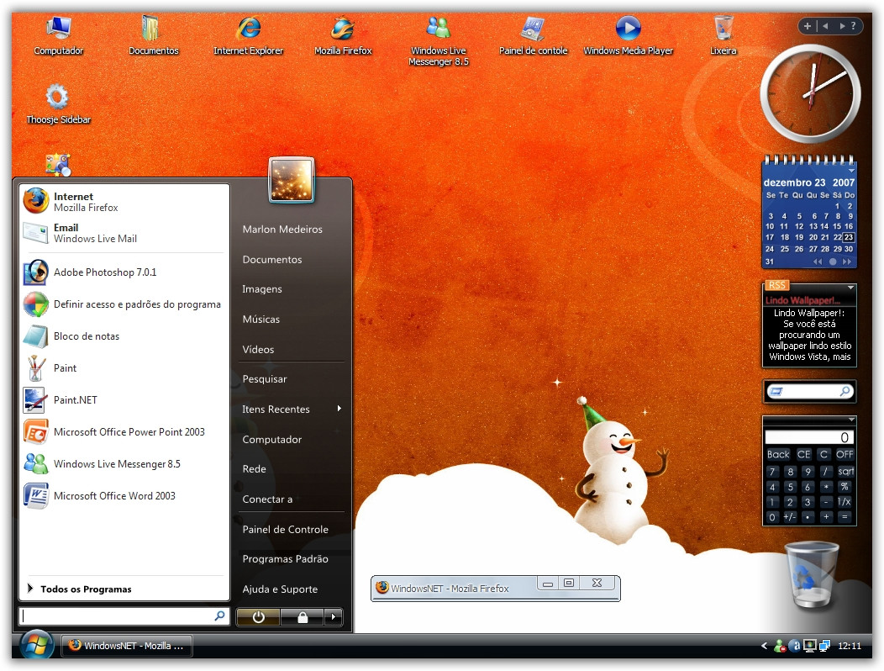Click the user picture thumbnail atop Start menu
The height and width of the screenshot is (671, 884).
[x=292, y=179]
